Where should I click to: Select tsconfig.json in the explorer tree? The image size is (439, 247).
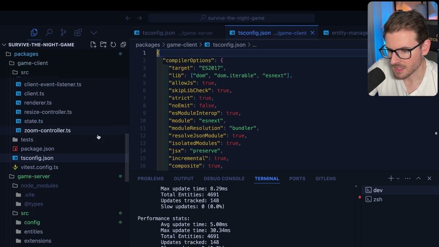37,158
